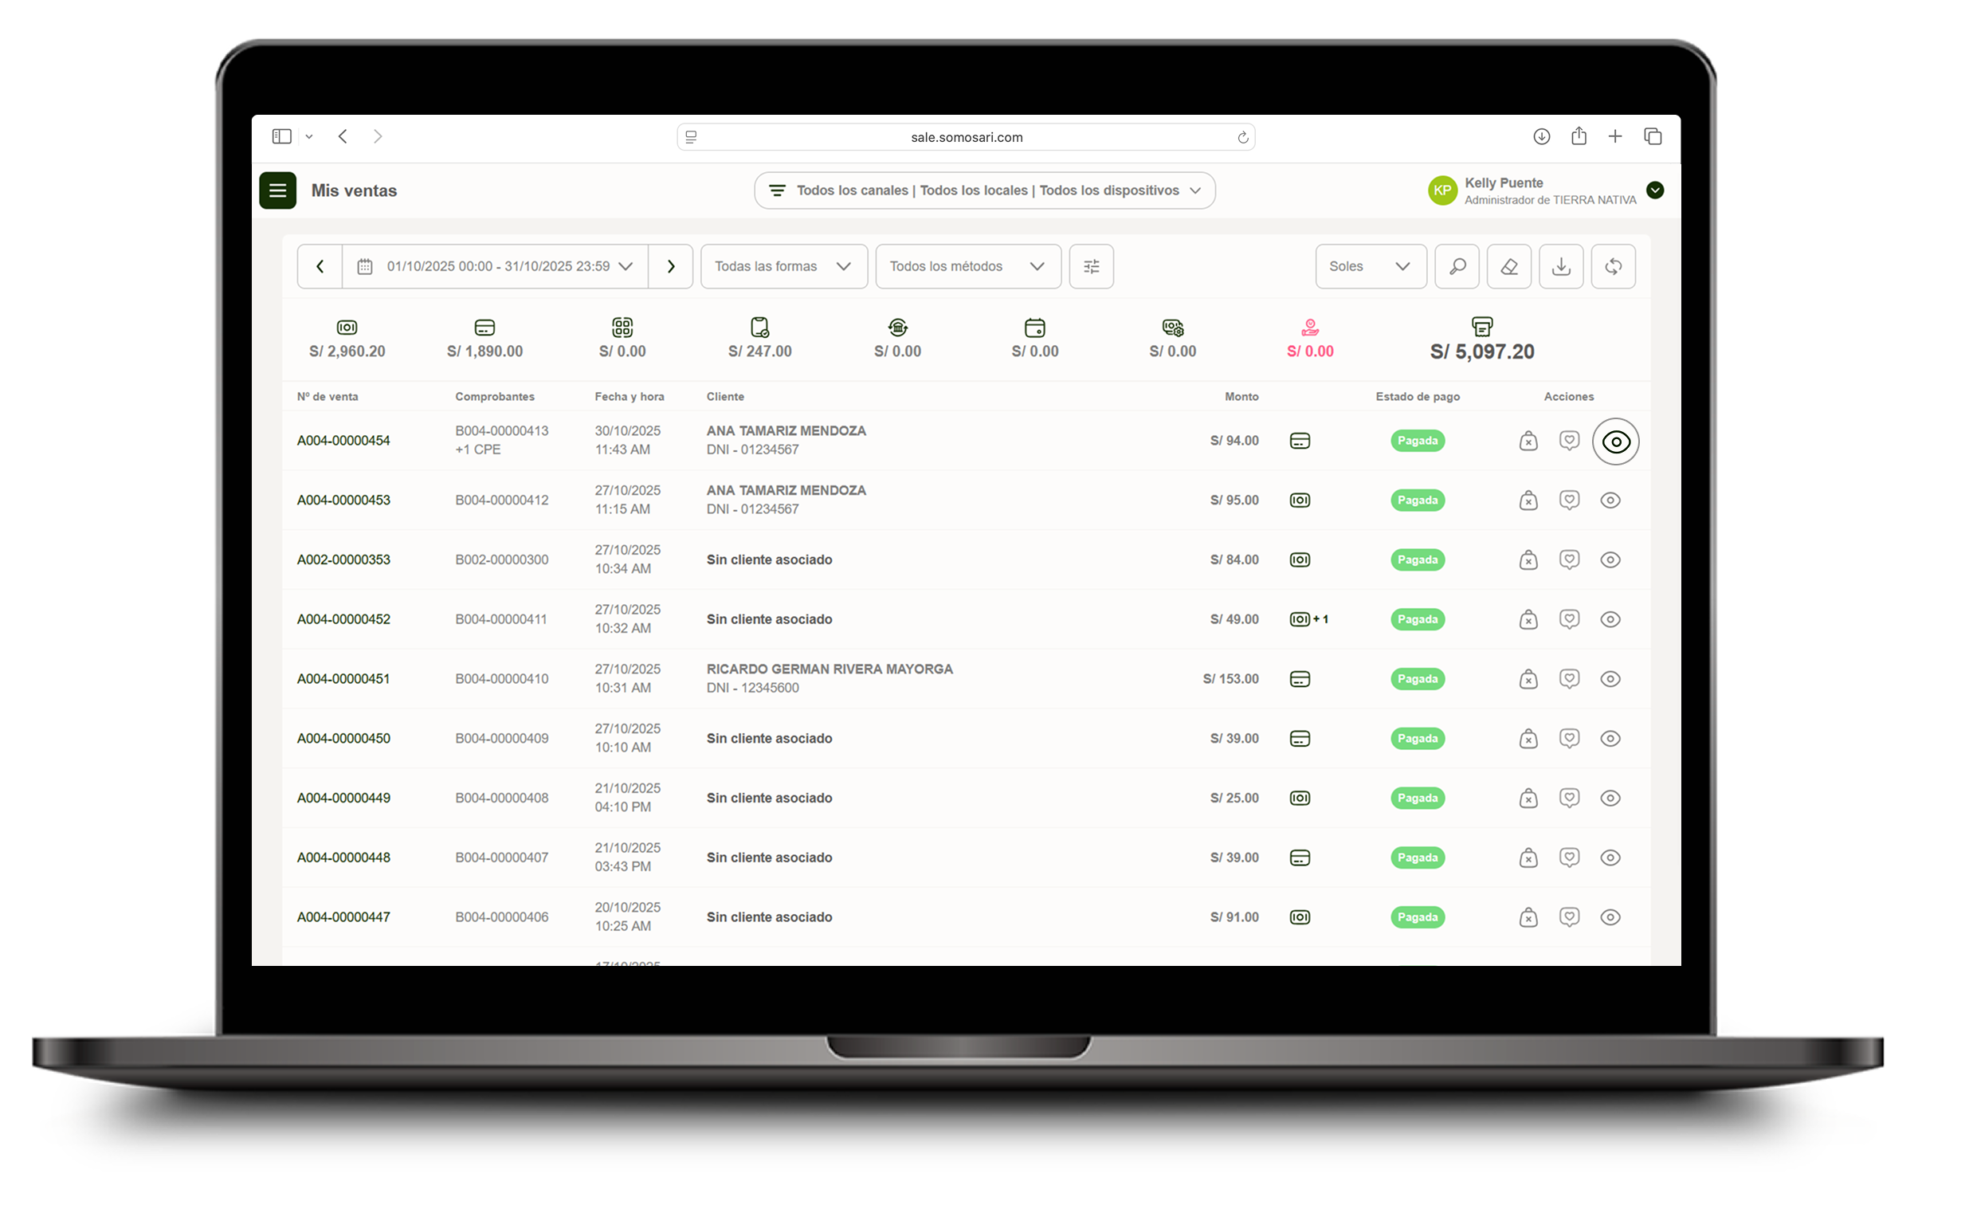Click the search magnifier icon in toolbar

1457,266
